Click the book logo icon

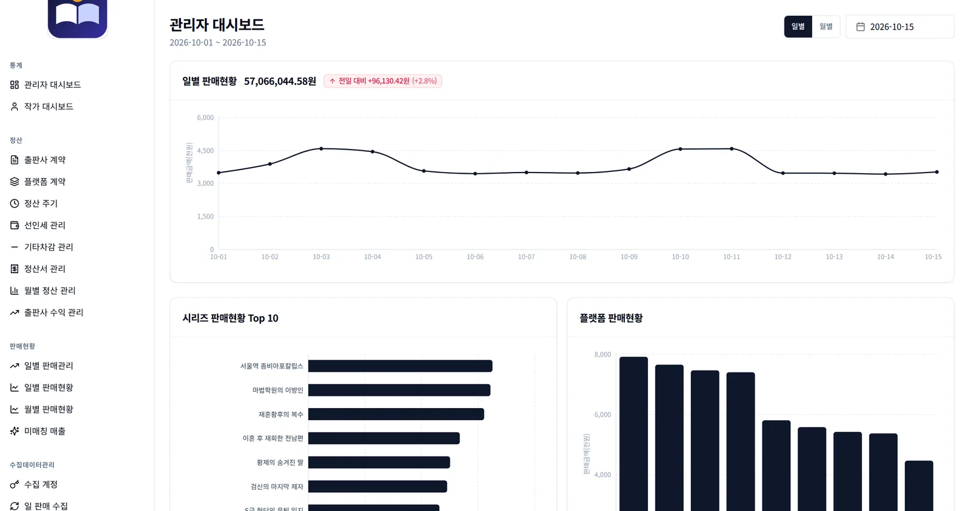78,18
